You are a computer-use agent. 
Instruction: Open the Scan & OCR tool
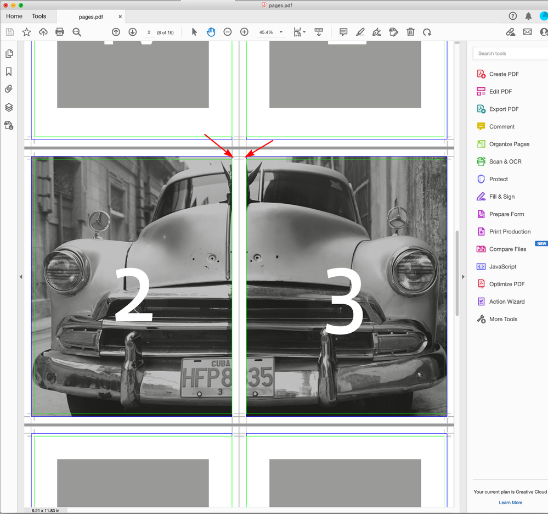point(499,161)
